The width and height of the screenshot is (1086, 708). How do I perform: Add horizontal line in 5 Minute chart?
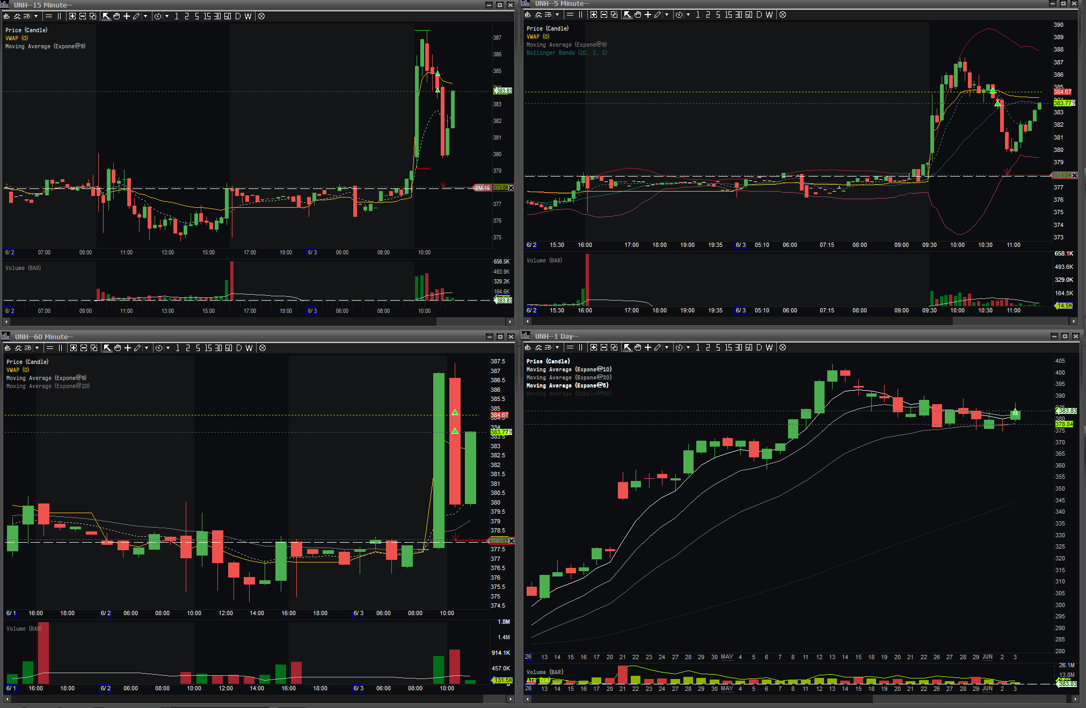(x=570, y=14)
